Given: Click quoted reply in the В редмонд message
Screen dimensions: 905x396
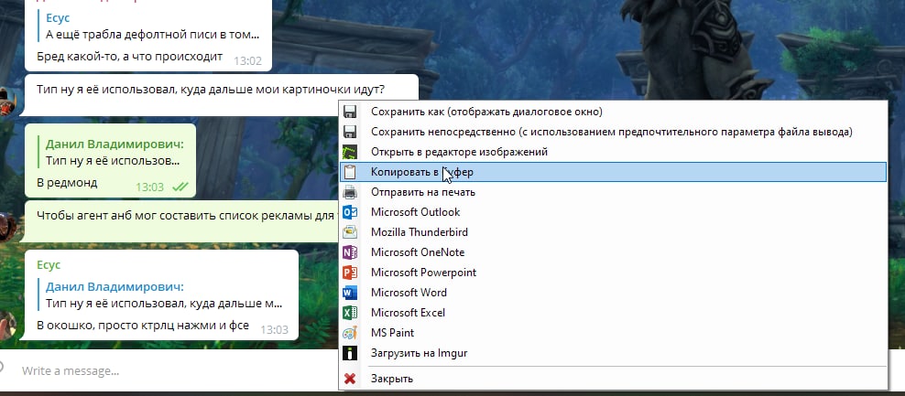Looking at the screenshot, I should tap(113, 152).
